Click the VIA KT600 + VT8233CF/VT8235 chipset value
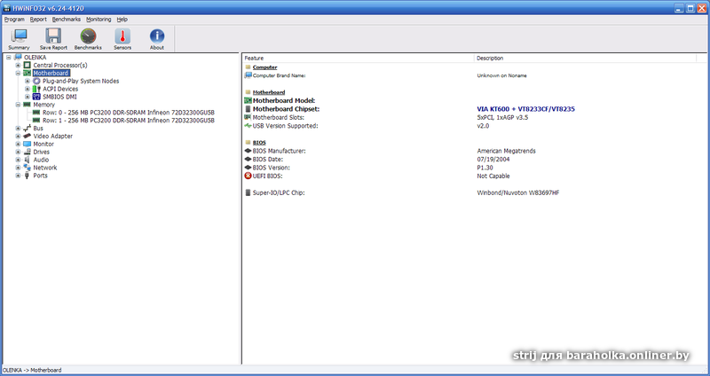This screenshot has width=710, height=376. [x=525, y=109]
